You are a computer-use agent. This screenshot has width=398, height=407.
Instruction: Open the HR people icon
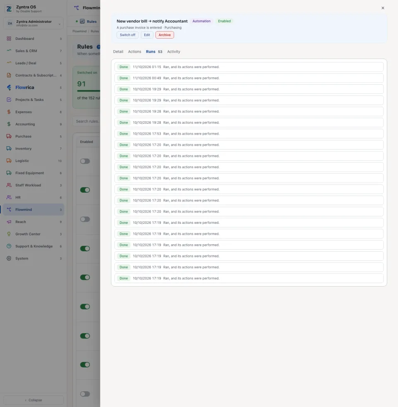tap(9, 197)
